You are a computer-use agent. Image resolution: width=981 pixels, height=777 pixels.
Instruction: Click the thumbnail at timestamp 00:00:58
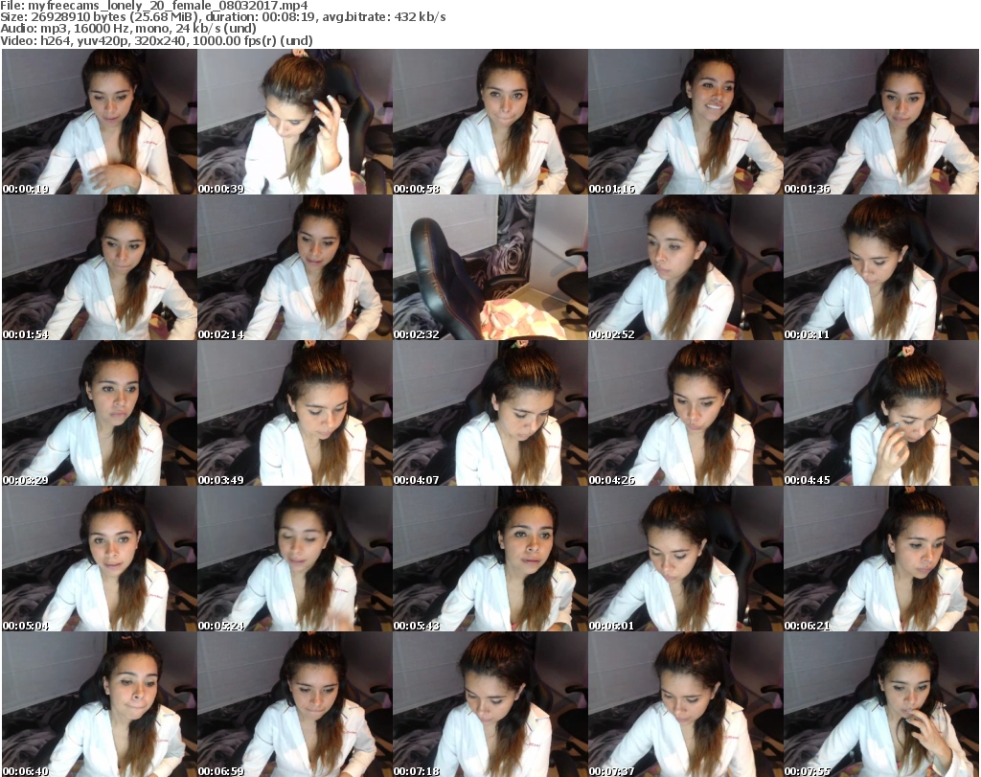point(490,122)
